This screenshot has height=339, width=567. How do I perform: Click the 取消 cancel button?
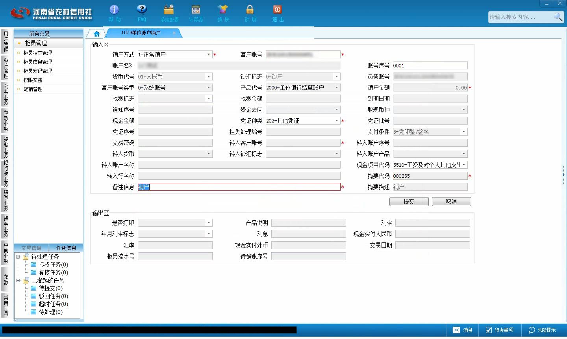pos(451,201)
